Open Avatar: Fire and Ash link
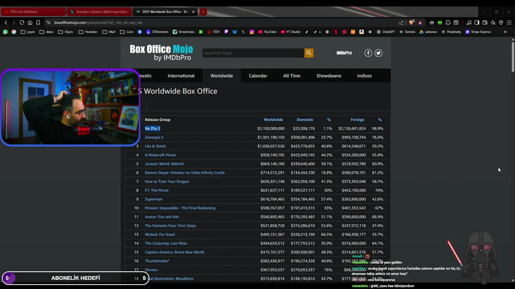The image size is (515, 289). 162,217
